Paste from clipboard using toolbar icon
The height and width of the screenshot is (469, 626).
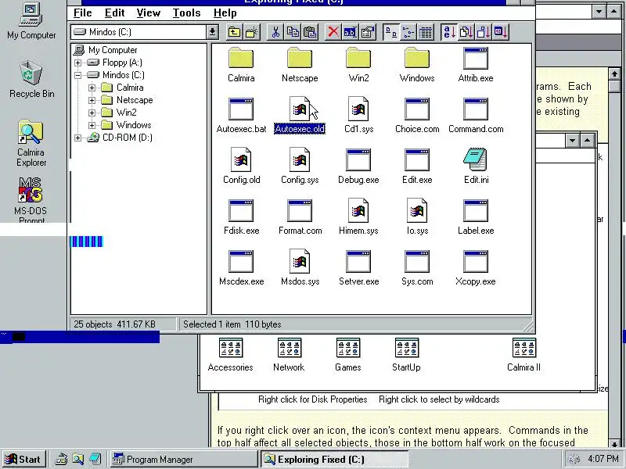pos(310,32)
